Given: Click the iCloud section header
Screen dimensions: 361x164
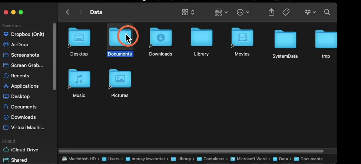Looking at the screenshot, I should (9, 141).
